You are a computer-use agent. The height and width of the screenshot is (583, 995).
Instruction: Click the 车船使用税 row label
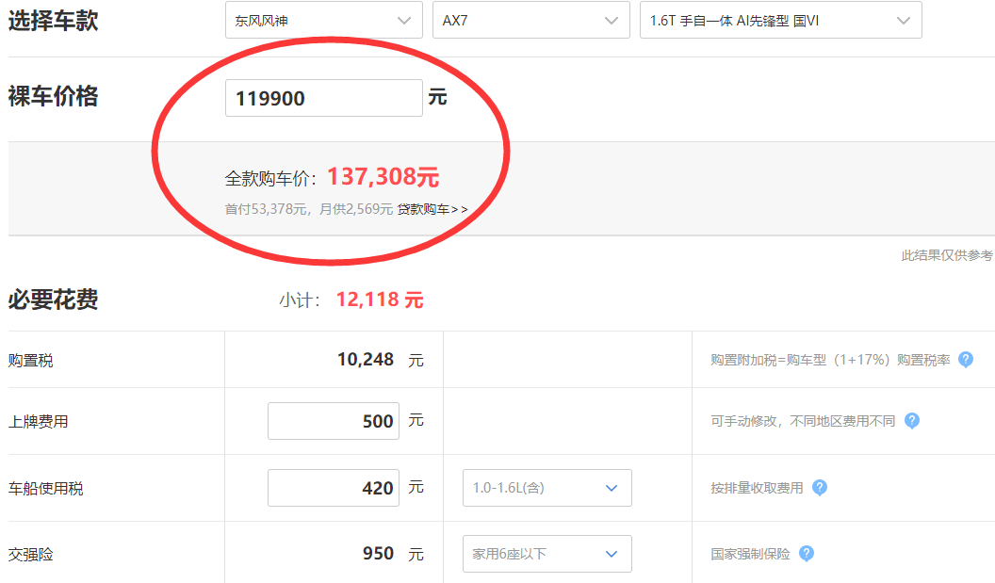click(x=45, y=489)
